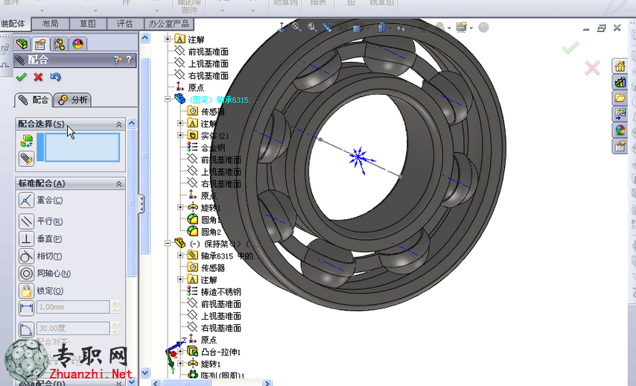Open the mate help question mark
This screenshot has height=386, width=636.
[129, 60]
